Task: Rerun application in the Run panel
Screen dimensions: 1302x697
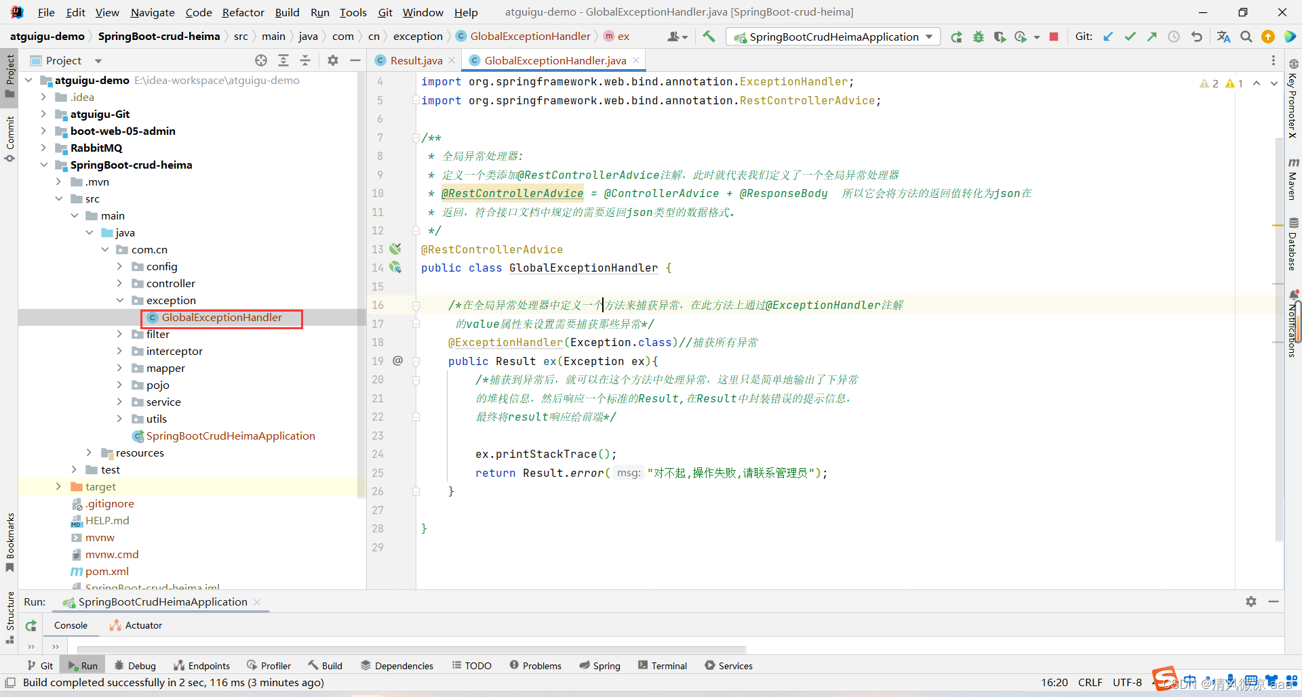Action: (31, 626)
